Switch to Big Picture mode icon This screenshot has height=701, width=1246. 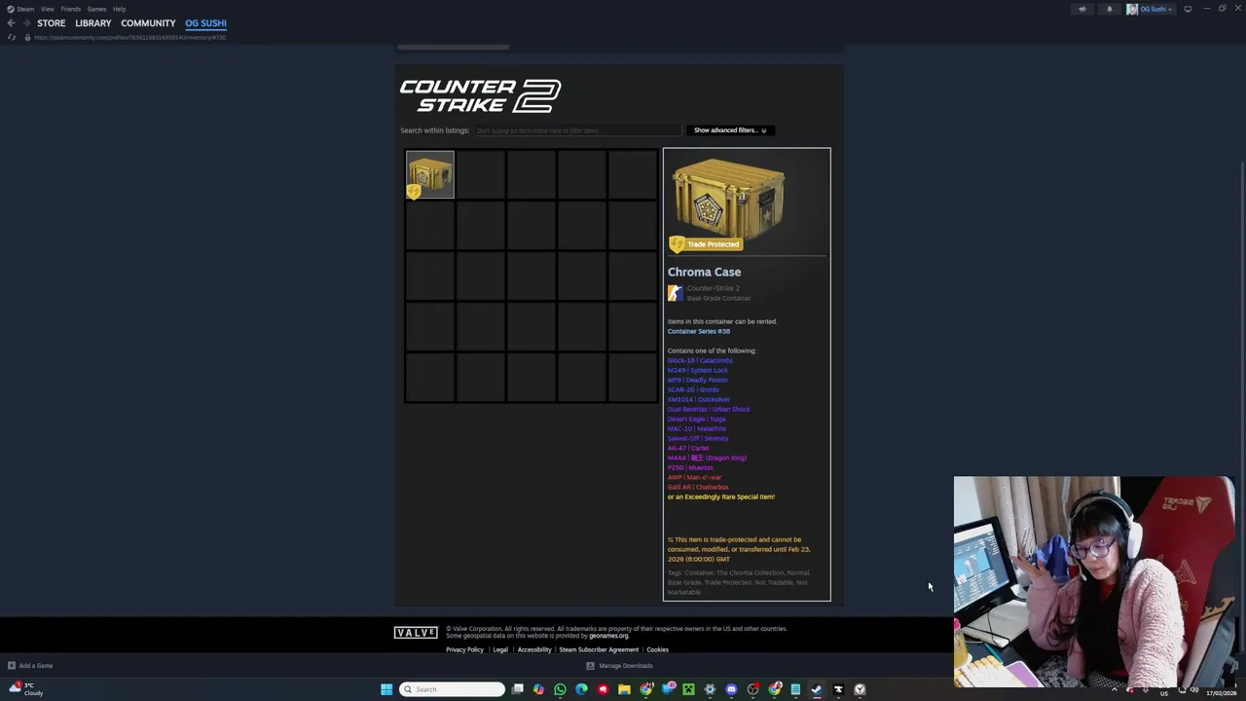1188,9
